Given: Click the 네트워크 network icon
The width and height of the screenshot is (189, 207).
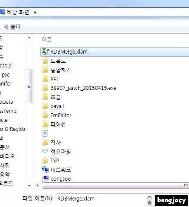Looking at the screenshot, I should (45, 169).
